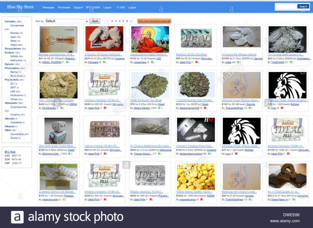313x228 pixels.
Task: Select DMT subcategory in sidebar
Action: click(13, 87)
